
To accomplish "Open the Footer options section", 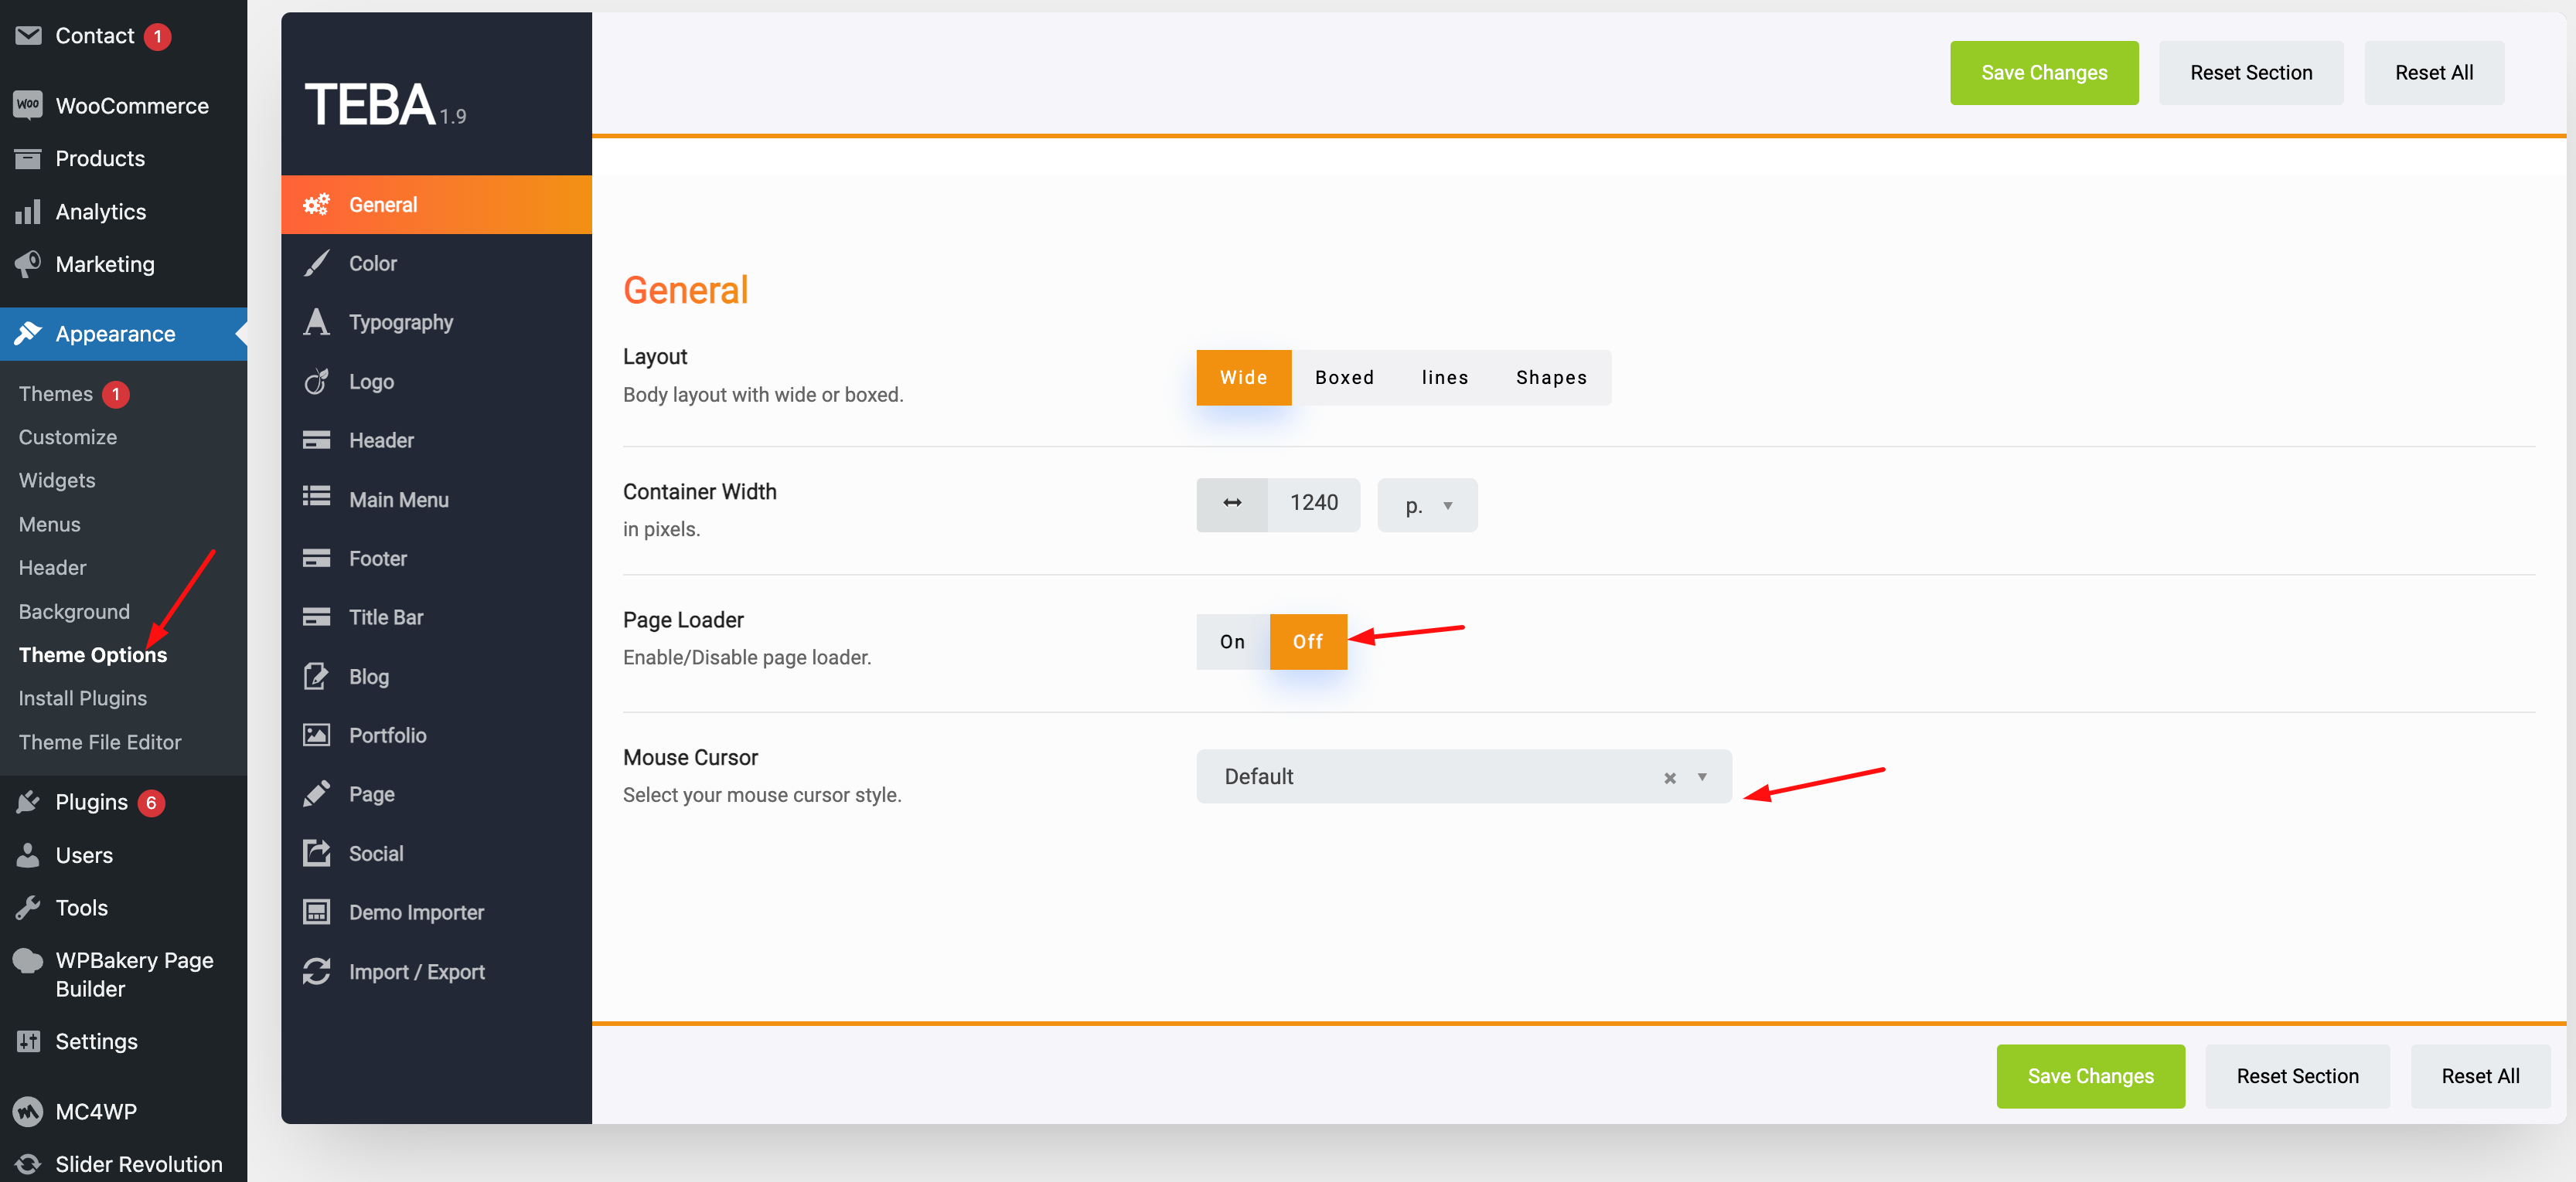I will (436, 559).
